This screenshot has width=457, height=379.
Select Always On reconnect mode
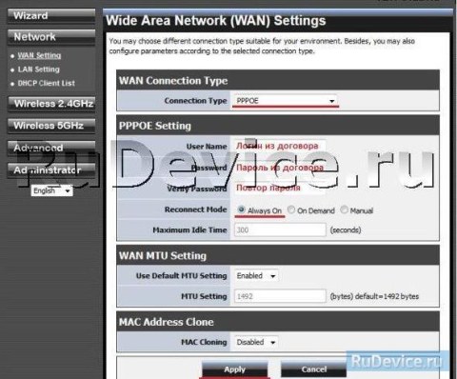(x=241, y=209)
